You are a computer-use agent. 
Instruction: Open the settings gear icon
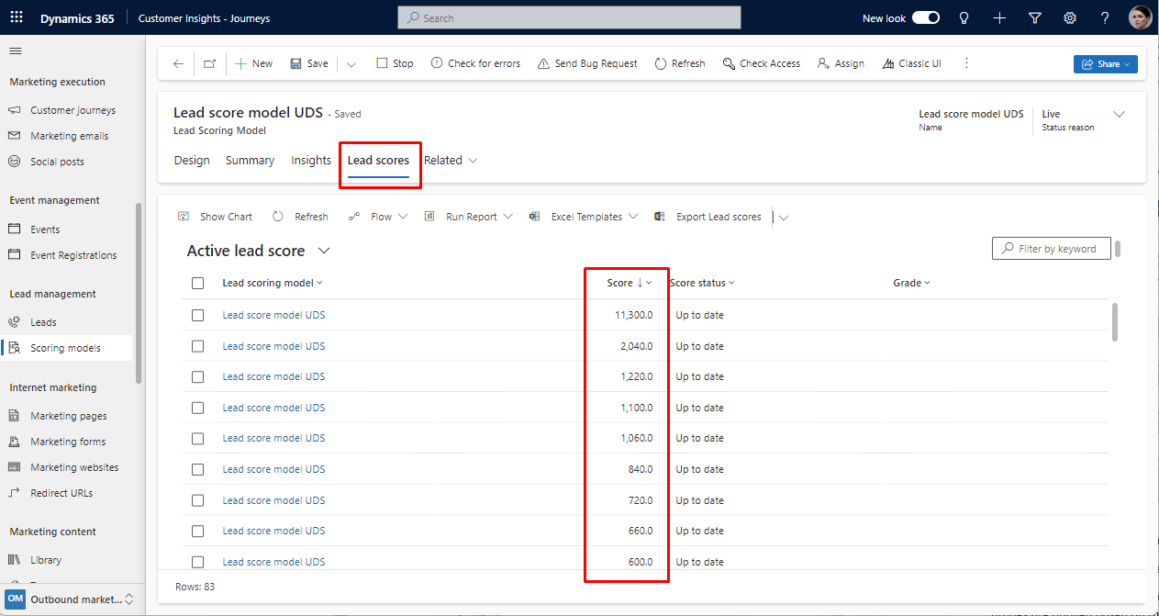click(1070, 17)
